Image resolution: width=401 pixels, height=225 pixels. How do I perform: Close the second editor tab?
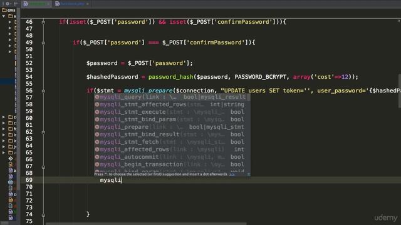tap(88, 4)
